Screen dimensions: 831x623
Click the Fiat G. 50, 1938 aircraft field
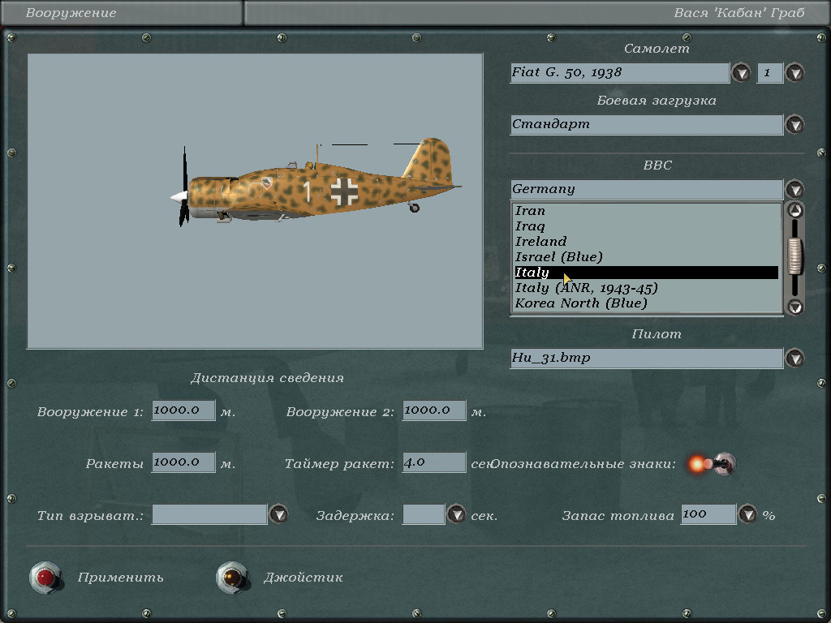pos(619,72)
